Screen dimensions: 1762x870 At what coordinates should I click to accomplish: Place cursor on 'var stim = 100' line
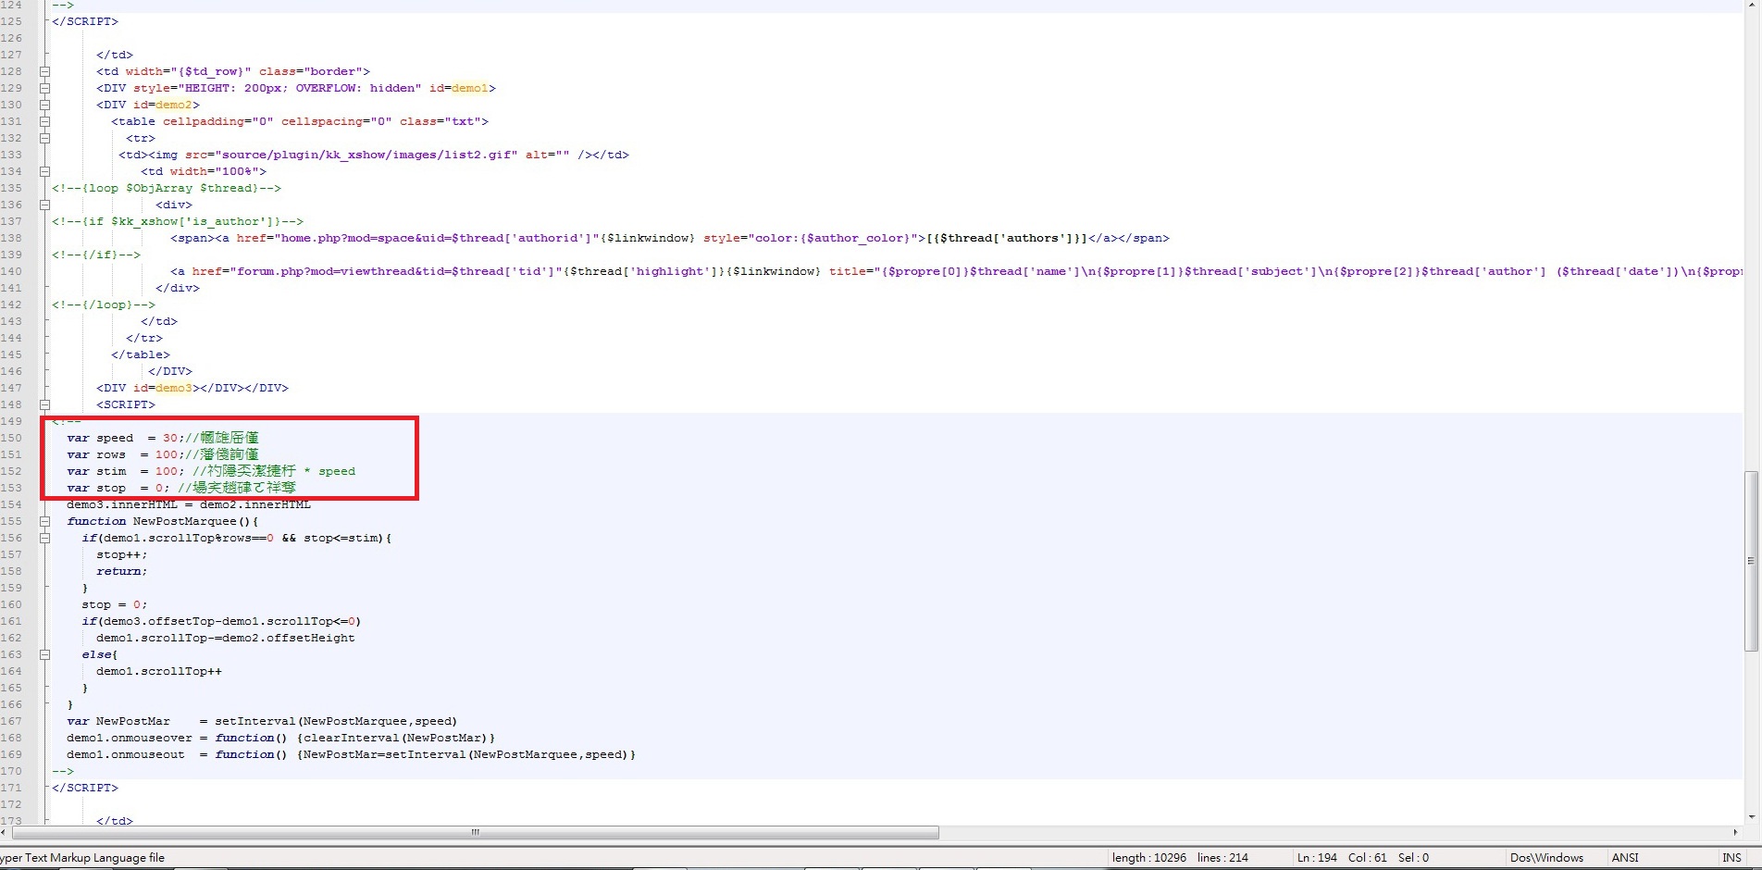point(211,471)
